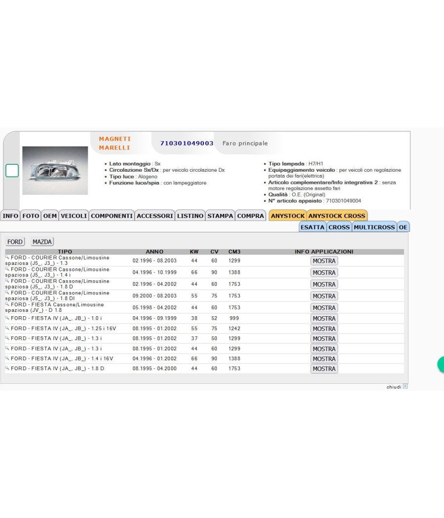The image size is (444, 518).
Task: Select the STAMPA tab
Action: pyautogui.click(x=221, y=216)
